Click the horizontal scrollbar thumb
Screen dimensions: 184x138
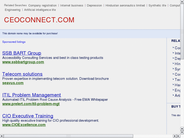point(68,136)
